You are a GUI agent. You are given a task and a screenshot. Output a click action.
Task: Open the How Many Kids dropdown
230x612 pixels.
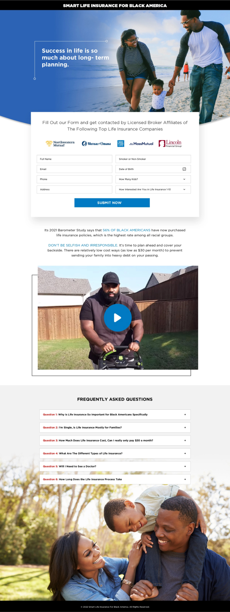[x=153, y=179]
